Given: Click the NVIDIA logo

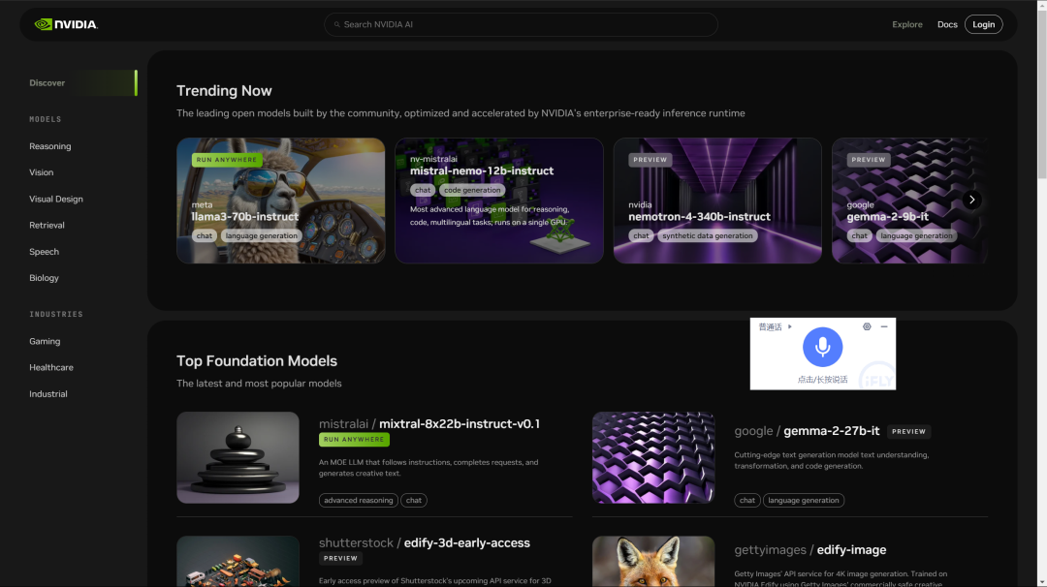Looking at the screenshot, I should [x=66, y=24].
